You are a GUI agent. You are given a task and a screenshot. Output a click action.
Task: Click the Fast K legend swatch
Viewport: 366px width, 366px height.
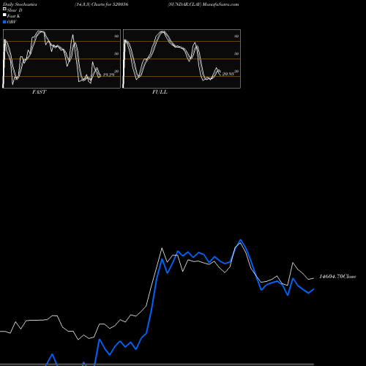[4, 15]
